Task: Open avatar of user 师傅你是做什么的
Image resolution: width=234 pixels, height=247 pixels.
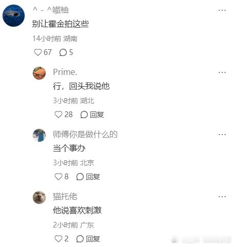Action: [39, 135]
